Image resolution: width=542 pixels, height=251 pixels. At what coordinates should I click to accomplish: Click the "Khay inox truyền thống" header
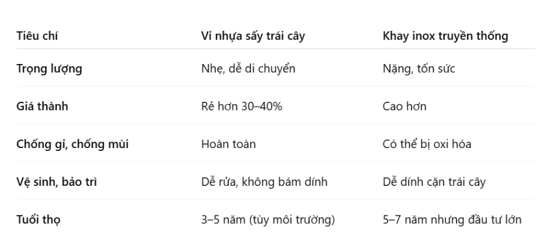(445, 36)
